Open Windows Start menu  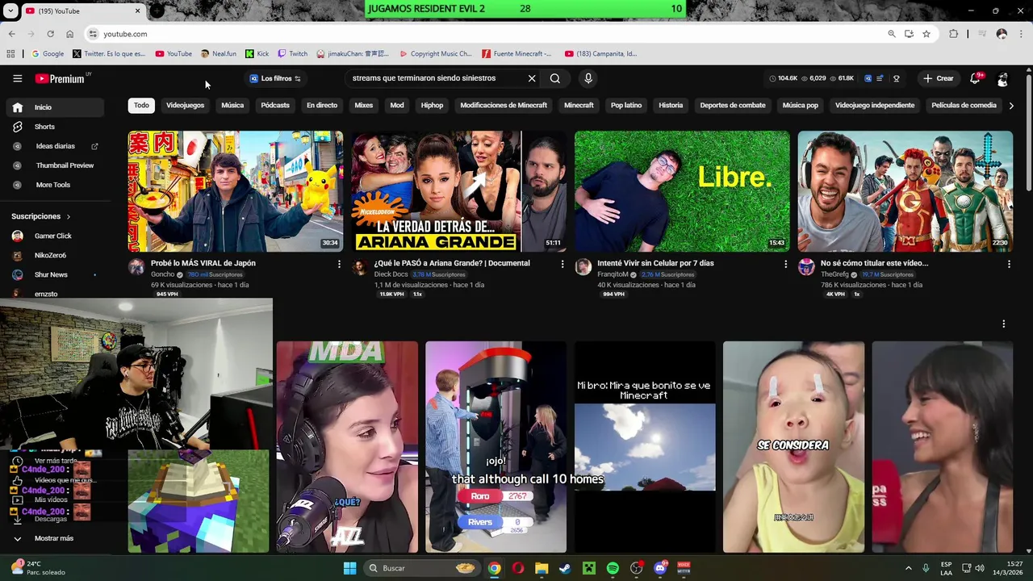click(x=349, y=568)
